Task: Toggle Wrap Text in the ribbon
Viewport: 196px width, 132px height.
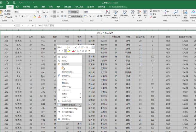Action: (73, 12)
